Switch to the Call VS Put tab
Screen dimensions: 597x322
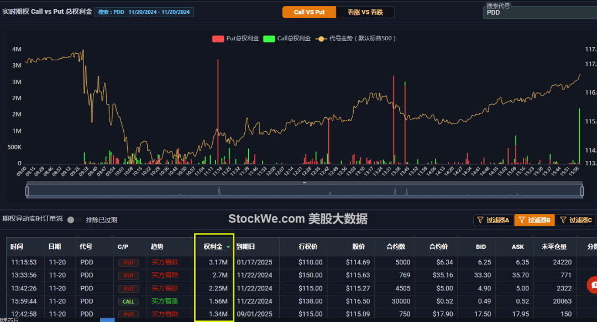point(309,12)
